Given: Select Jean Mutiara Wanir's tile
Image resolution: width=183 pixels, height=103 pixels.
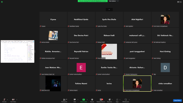Looking at the screenshot, I should click(x=53, y=68).
